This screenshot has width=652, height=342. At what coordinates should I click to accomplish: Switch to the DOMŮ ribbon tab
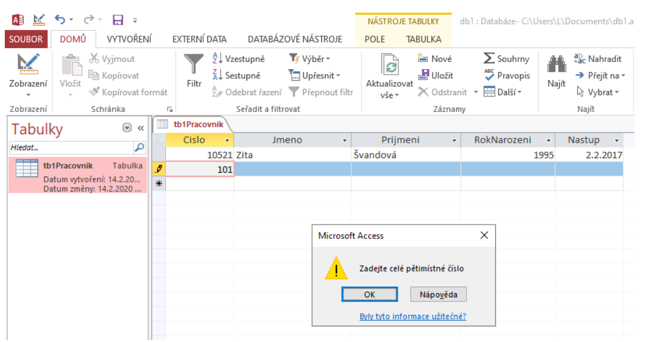(73, 39)
